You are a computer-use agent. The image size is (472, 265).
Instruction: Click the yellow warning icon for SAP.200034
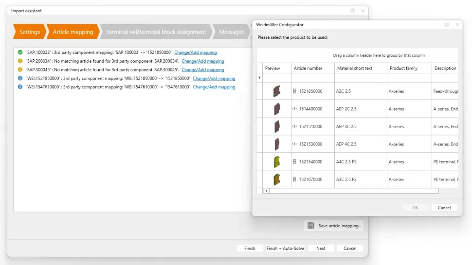pos(20,61)
